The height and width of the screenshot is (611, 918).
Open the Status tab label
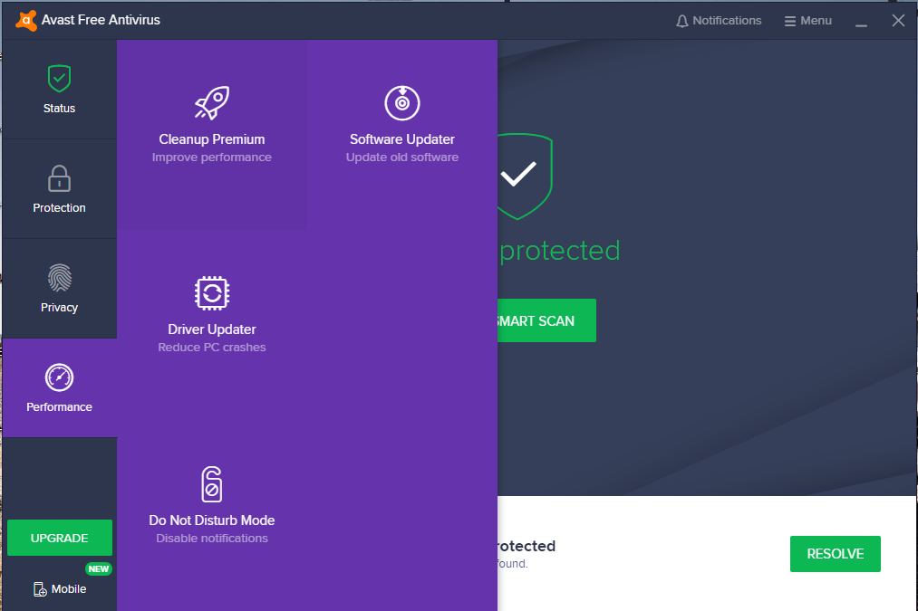coord(59,108)
